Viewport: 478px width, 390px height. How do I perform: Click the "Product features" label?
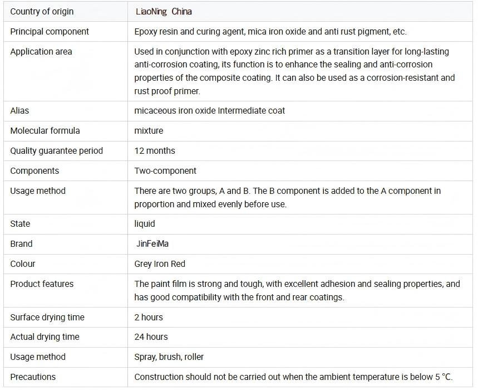pos(42,284)
